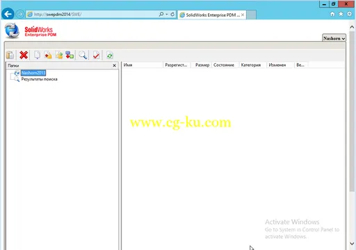
Task: Close the Папки folders pane
Action: (114, 65)
